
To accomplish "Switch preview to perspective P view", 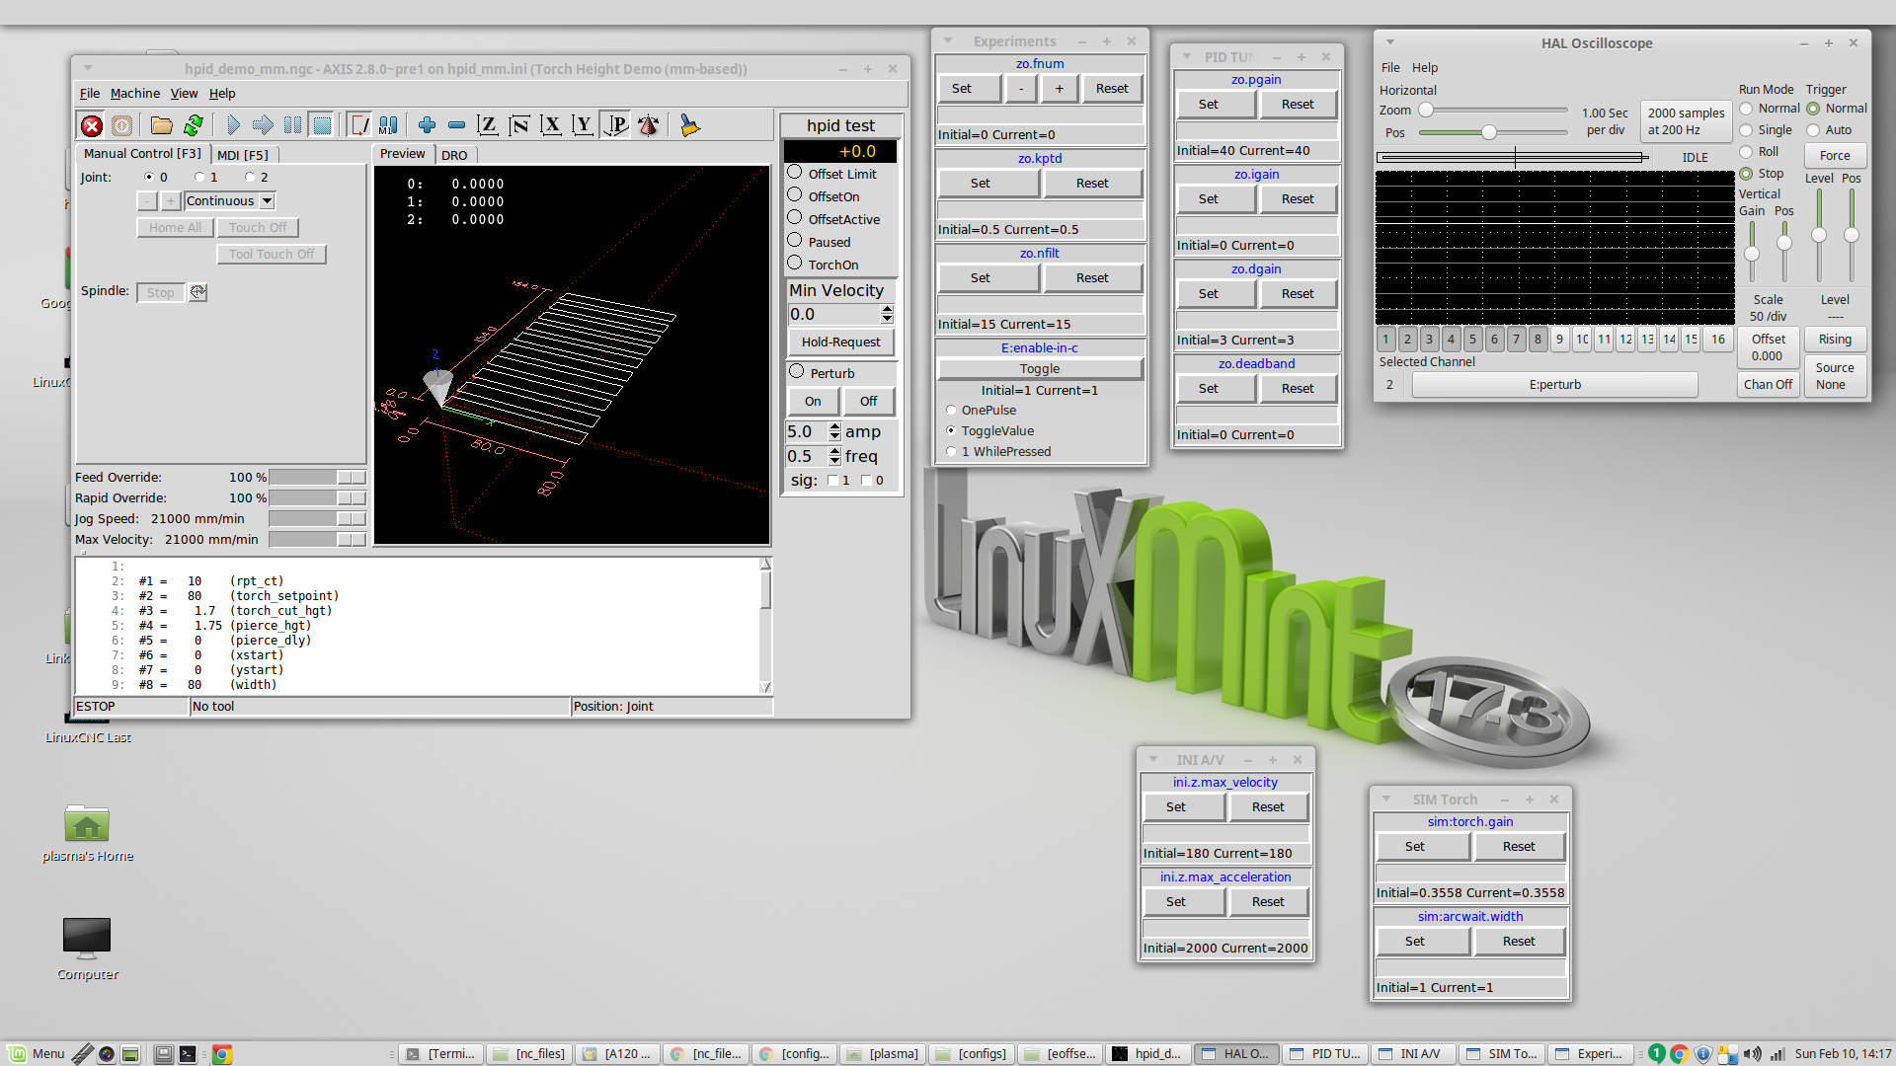I will (616, 125).
